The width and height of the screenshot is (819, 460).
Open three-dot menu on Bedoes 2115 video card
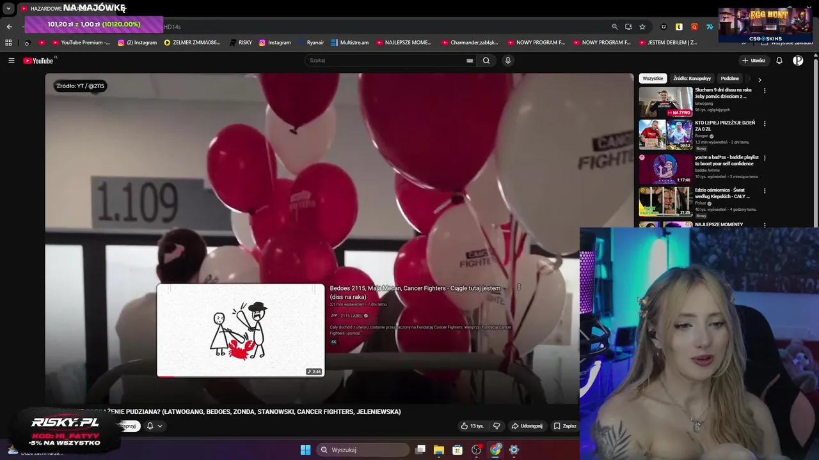518,287
